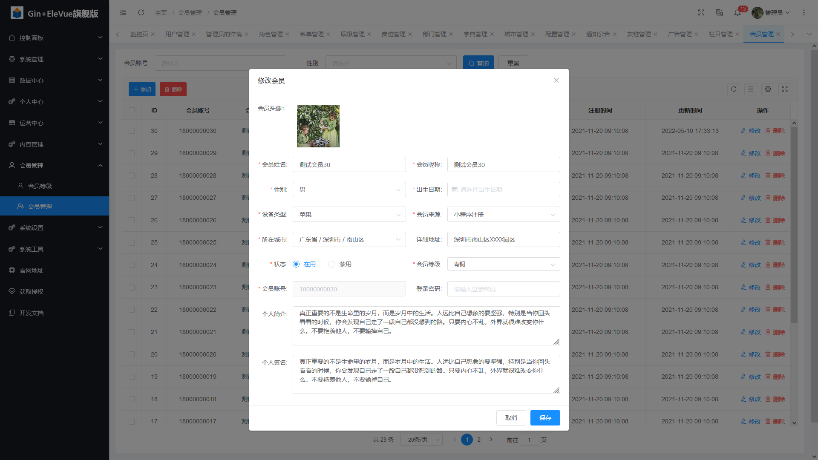The image size is (818, 460).
Task: Click the 出生日期 date input field
Action: [x=503, y=190]
